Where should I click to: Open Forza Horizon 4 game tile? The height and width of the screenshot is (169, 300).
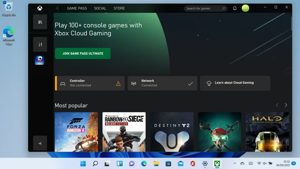[76, 132]
